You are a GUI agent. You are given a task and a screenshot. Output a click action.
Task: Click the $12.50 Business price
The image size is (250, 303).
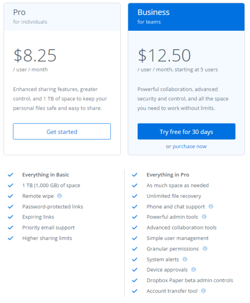pos(164,55)
